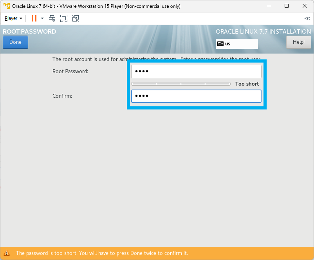Expand the power options dropdown arrow
Viewport: 314px width, 260px height.
coord(42,18)
